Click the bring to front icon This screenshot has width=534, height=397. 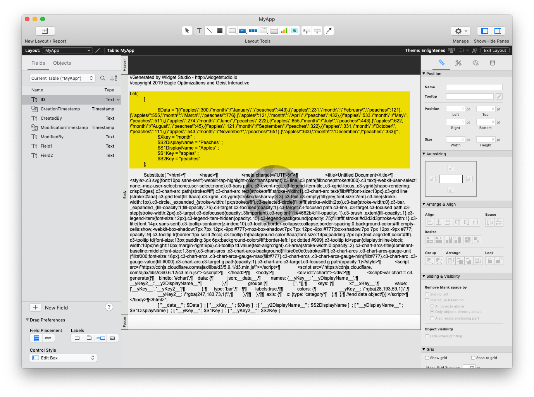[x=450, y=261]
